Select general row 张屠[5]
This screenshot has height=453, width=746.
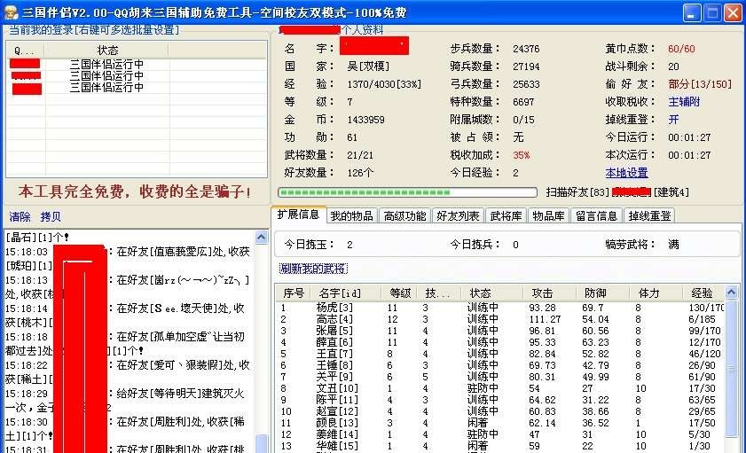pos(499,331)
